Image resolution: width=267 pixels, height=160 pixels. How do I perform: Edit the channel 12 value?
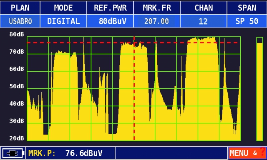[x=204, y=21]
